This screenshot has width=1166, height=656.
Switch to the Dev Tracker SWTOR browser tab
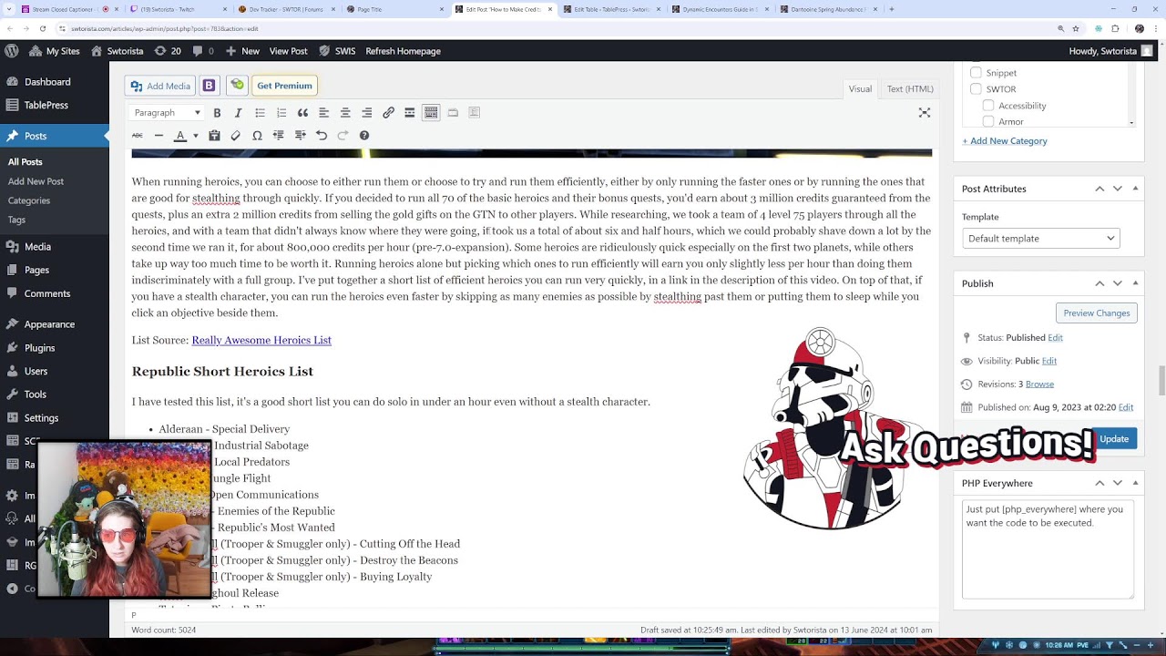285,9
